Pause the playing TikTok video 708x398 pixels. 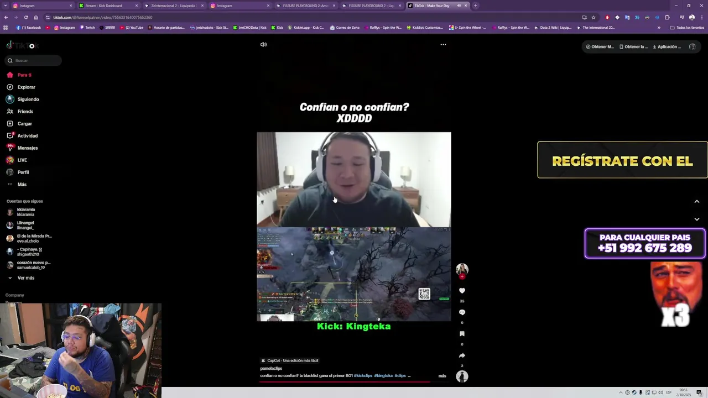click(x=354, y=227)
